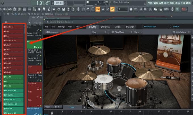The image size is (193, 115).
Task: Open the Track dropdown at bottom
Action: click(48, 107)
